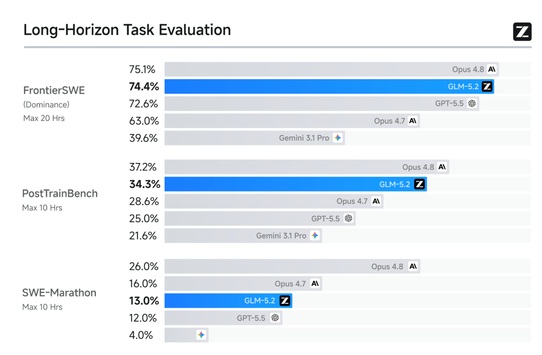Click the FrontierSWE benchmark label
542x355 pixels.
54,90
